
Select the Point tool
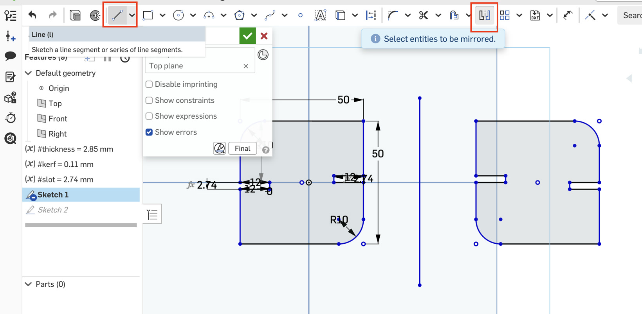(300, 15)
